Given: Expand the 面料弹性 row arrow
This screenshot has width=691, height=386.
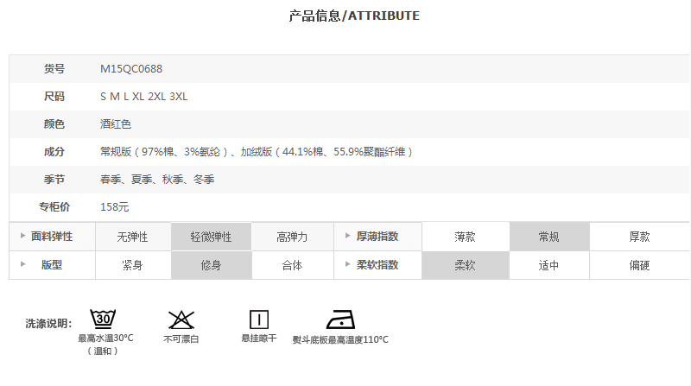Looking at the screenshot, I should 22,237.
